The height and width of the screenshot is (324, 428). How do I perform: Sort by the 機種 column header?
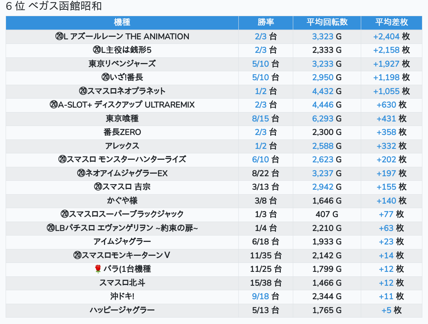pyautogui.click(x=122, y=22)
